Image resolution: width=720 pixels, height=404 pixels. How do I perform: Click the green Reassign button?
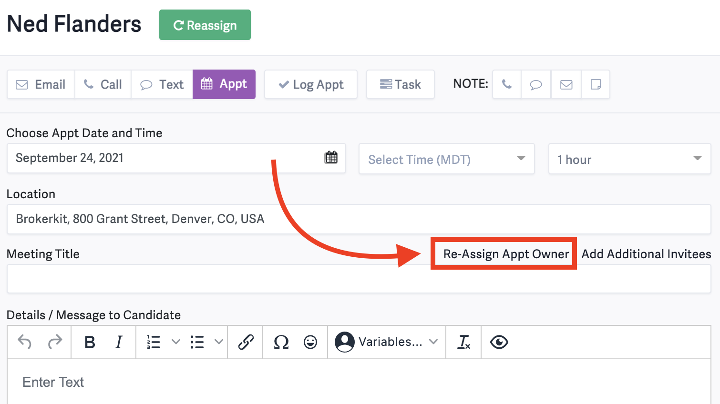(205, 25)
